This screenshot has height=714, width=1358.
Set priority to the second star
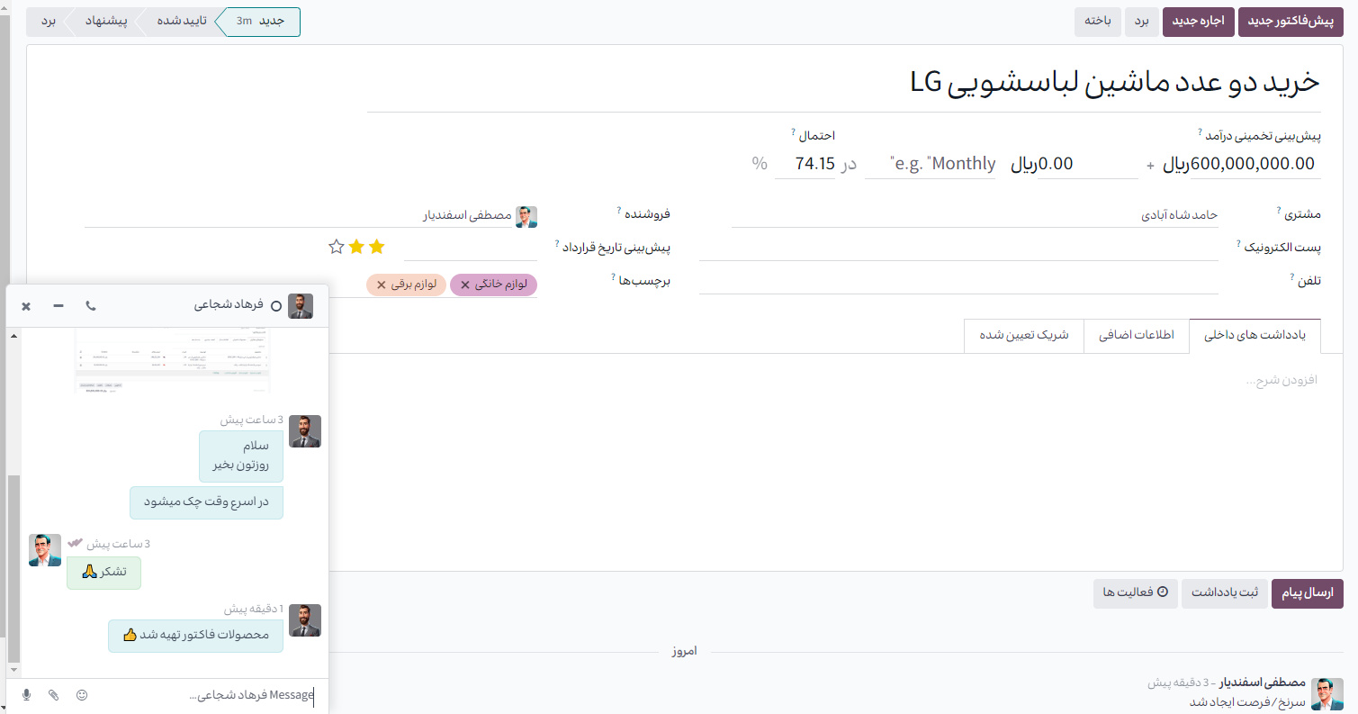pos(356,247)
